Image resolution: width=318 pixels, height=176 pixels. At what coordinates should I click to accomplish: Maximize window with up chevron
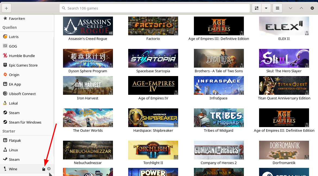pos(301,8)
